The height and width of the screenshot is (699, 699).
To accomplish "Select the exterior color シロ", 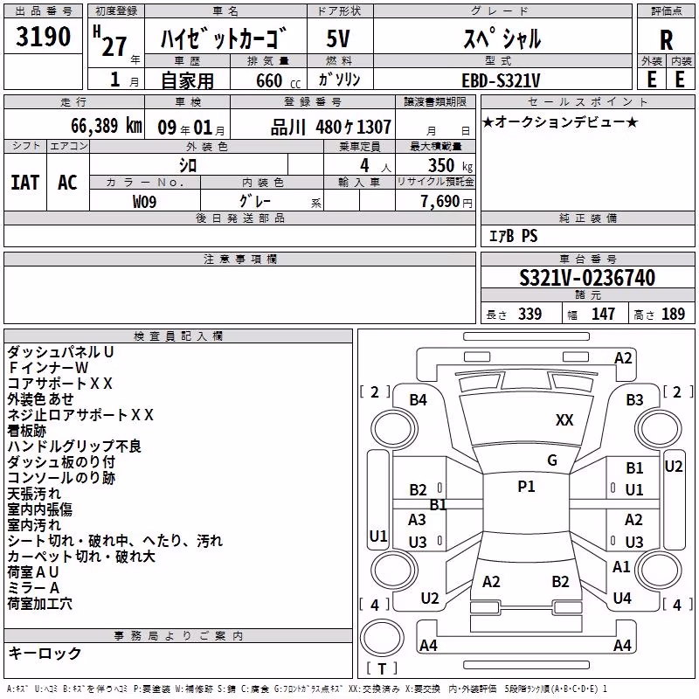I will point(188,166).
